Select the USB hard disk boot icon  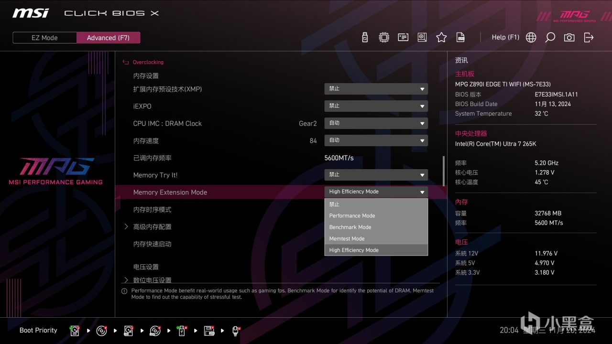click(128, 331)
